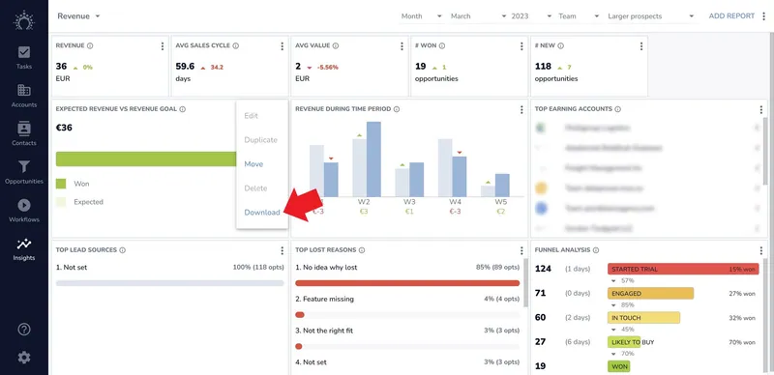
Task: Show info for Avg Value card
Action: [336, 45]
